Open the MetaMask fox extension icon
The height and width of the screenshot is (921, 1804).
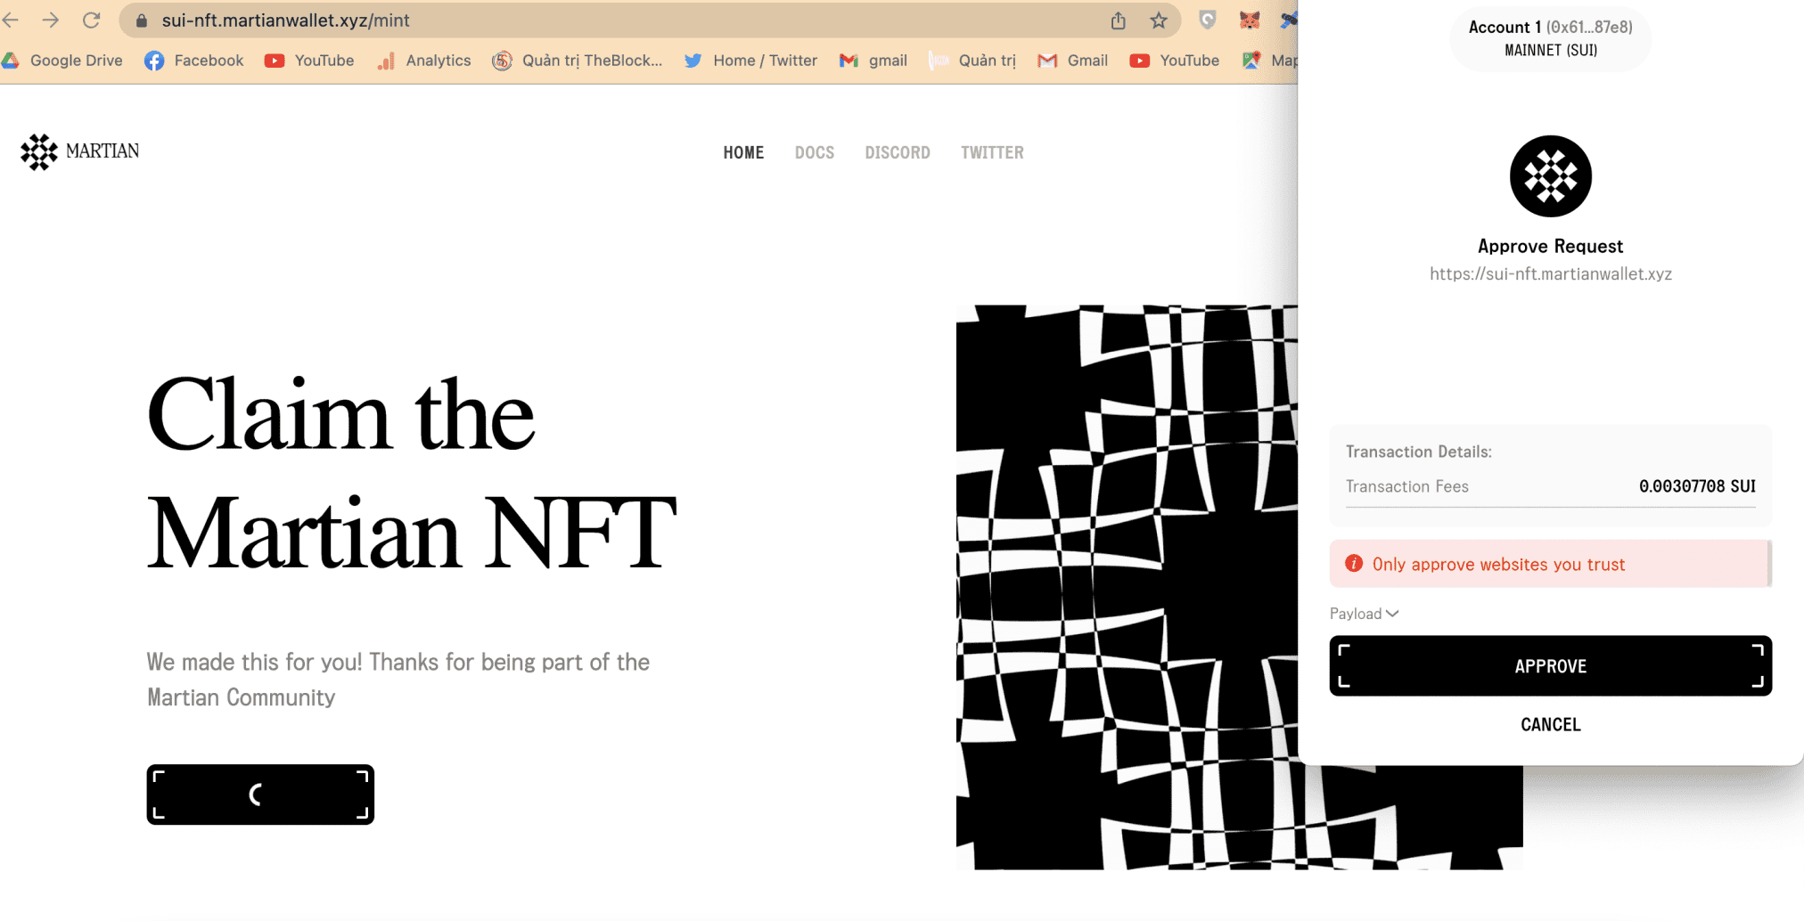[1250, 20]
